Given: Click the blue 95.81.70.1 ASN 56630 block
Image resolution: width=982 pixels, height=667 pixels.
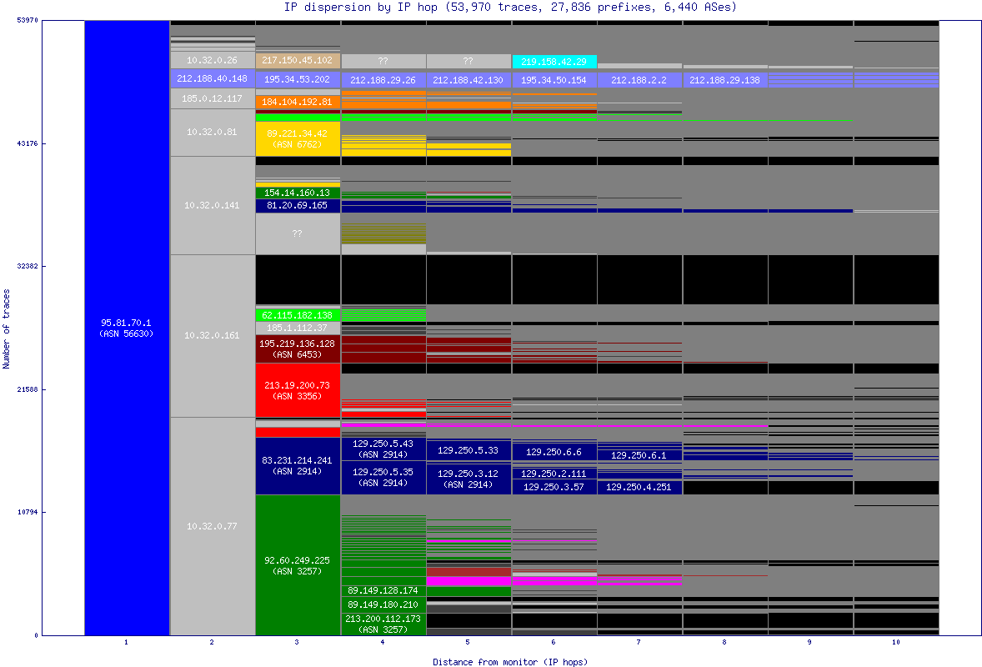Looking at the screenshot, I should (127, 328).
